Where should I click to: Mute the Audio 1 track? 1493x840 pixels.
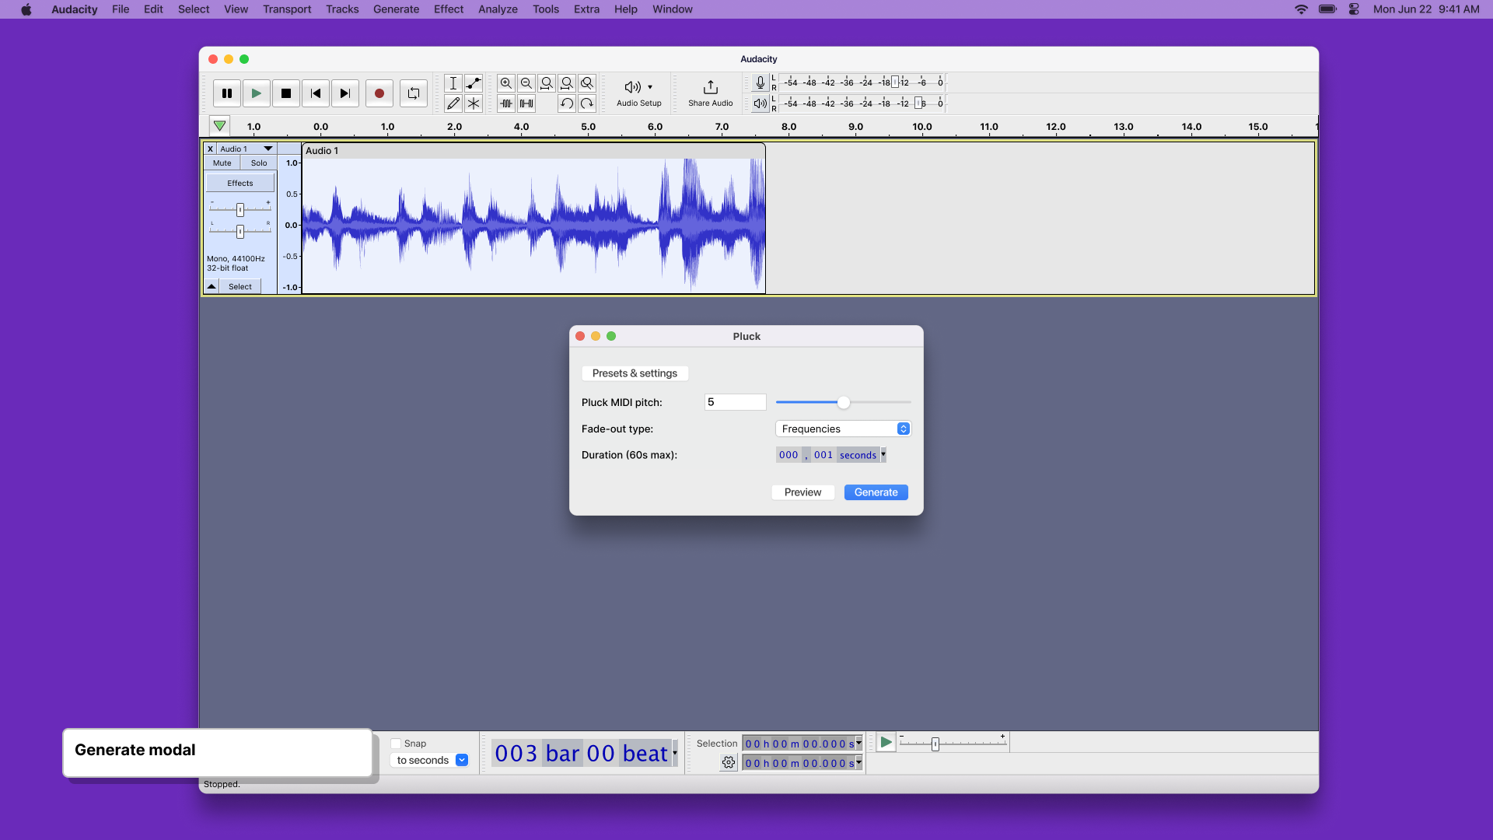222,163
